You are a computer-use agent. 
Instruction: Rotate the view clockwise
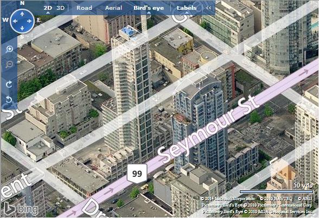(x=9, y=84)
